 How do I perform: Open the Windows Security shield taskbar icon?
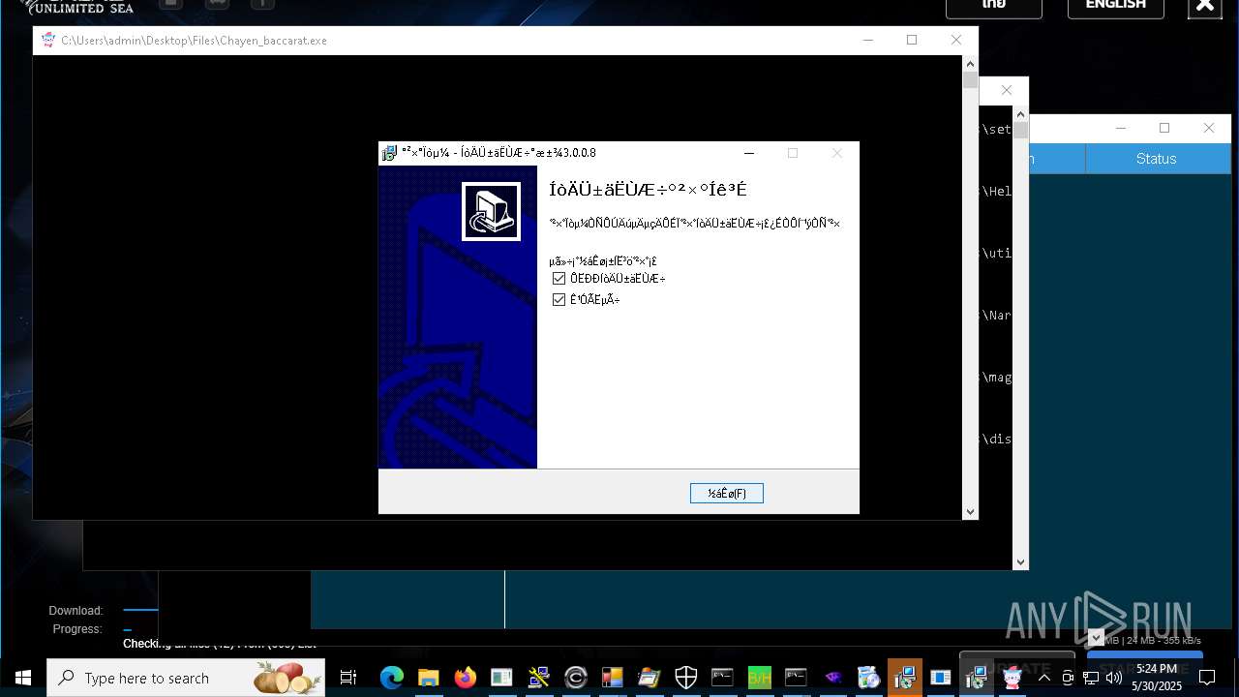685,678
